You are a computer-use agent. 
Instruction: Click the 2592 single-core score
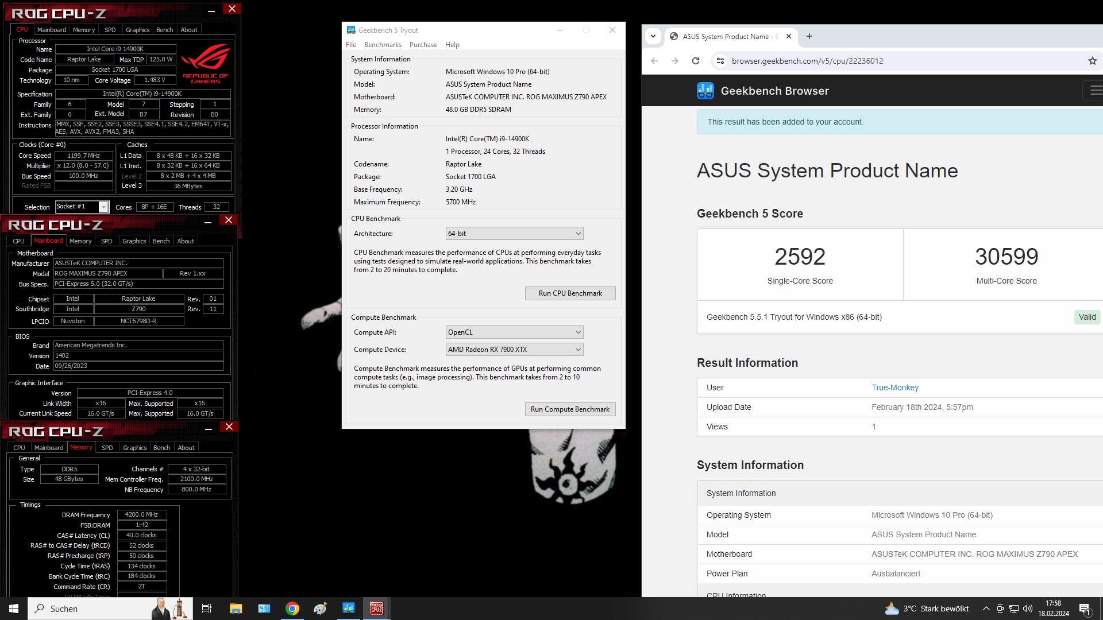[x=800, y=257]
